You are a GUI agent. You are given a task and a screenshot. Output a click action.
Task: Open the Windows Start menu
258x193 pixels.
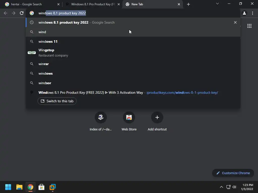[x=8, y=187]
